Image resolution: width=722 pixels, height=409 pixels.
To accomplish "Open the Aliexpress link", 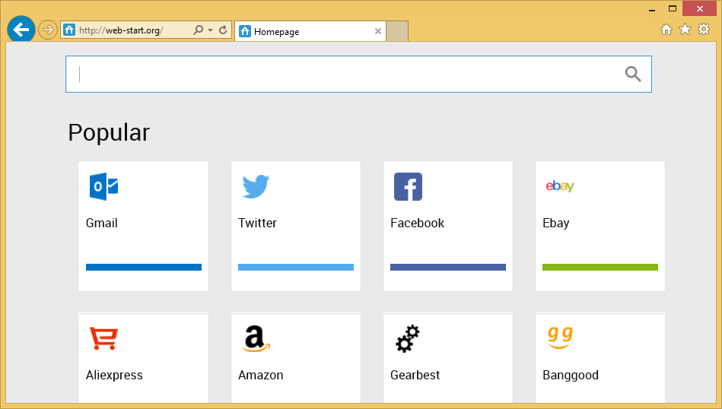I will (114, 375).
